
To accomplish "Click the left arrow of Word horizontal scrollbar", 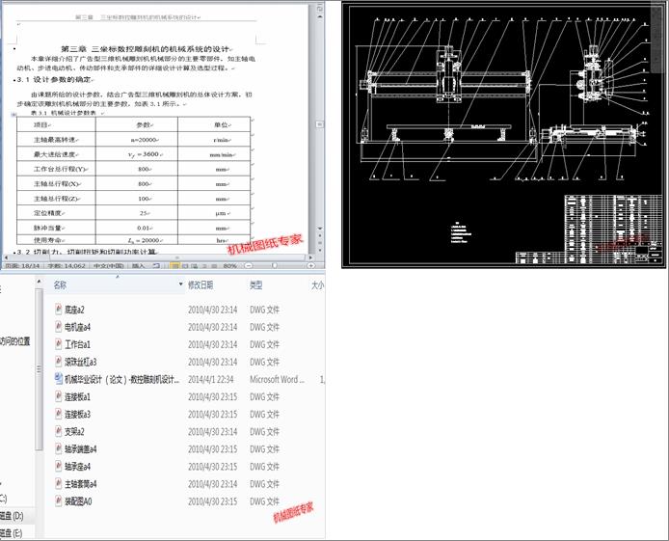I will [x=6, y=257].
